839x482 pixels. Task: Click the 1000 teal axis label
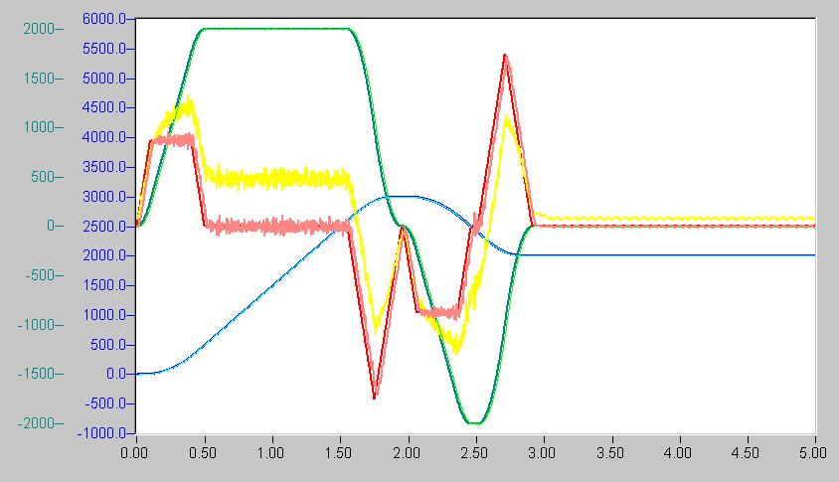pos(40,127)
